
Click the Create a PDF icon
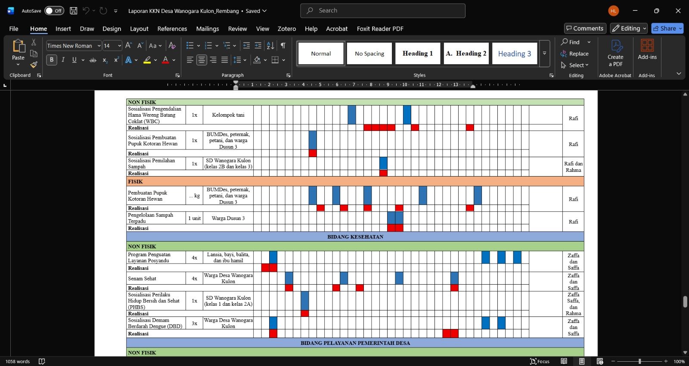click(615, 53)
